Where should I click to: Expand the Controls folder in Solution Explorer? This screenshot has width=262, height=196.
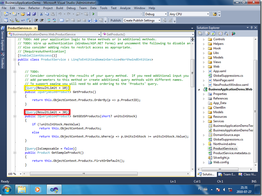pyautogui.click(x=204, y=39)
